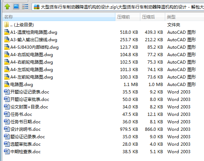Screen dimensions: 204x161
Task: Sort by the 压缩前 column header
Action: 127,17
